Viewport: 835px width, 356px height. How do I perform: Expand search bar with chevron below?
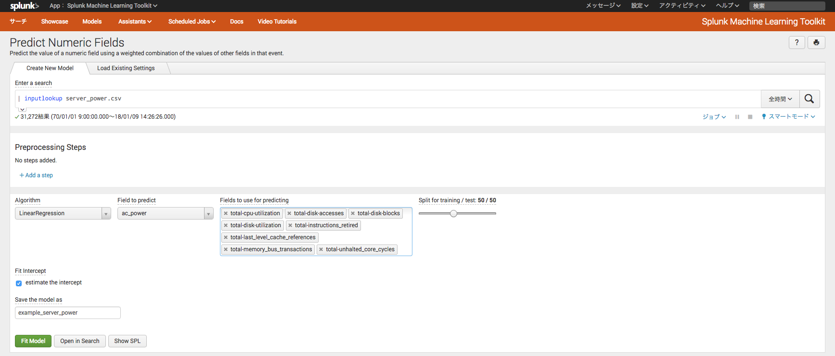pos(22,110)
